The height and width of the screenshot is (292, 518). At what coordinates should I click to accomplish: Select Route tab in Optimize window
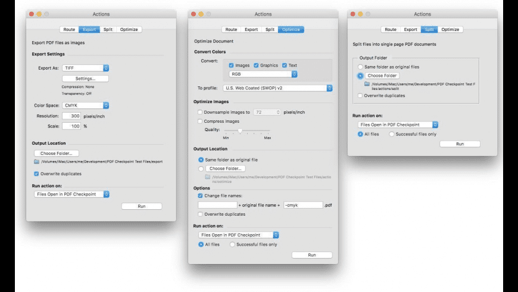pyautogui.click(x=231, y=29)
